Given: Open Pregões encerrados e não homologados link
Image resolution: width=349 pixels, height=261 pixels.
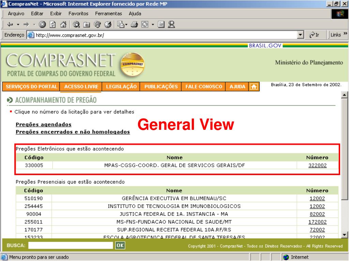Looking at the screenshot, I should pyautogui.click(x=73, y=132).
